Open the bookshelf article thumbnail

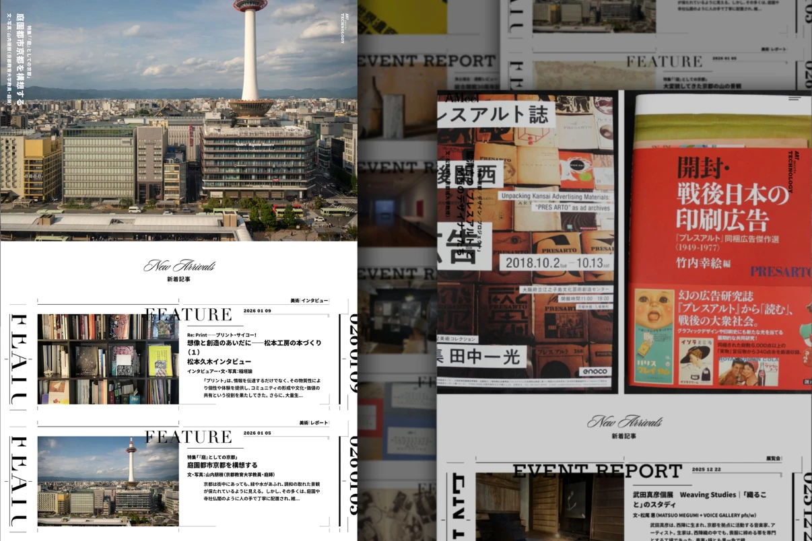tap(108, 359)
